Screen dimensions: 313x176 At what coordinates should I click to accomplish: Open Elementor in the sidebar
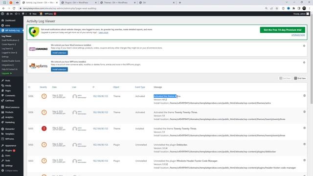coord(10,129)
